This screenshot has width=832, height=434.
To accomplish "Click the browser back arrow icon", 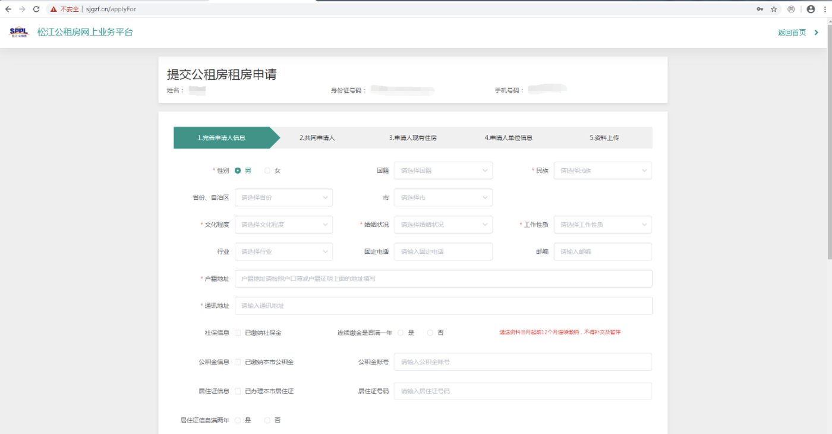I will click(x=8, y=10).
